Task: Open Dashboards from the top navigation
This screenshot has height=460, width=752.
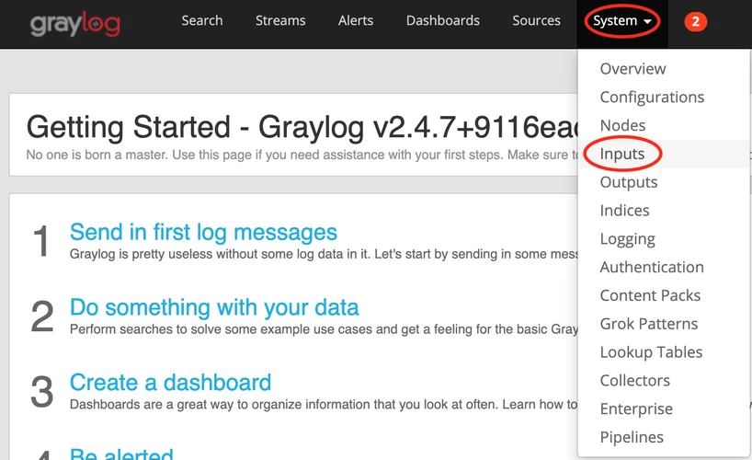Action: tap(443, 20)
